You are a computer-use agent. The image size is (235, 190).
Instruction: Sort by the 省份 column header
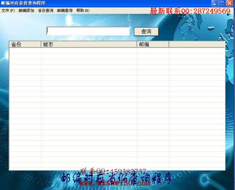point(25,44)
